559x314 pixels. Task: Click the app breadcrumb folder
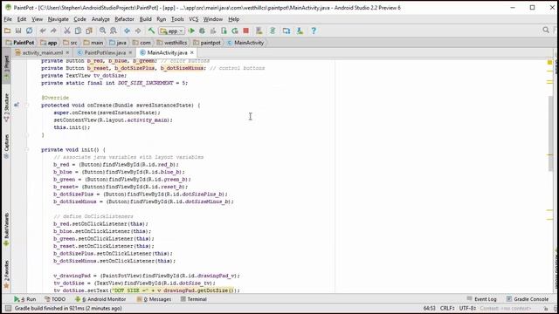49,43
